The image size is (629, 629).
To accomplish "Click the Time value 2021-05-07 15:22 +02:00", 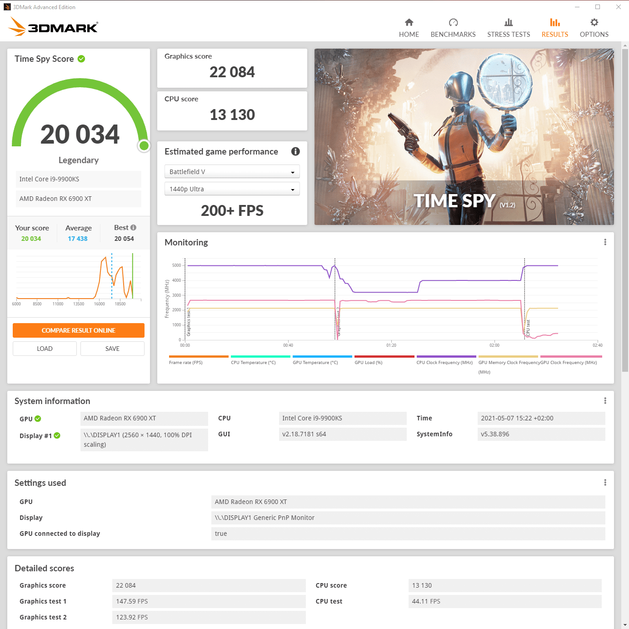I will point(541,418).
